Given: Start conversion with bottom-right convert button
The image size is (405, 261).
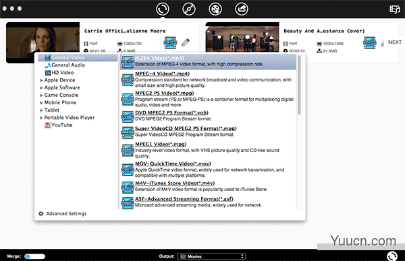Looking at the screenshot, I should click(392, 256).
